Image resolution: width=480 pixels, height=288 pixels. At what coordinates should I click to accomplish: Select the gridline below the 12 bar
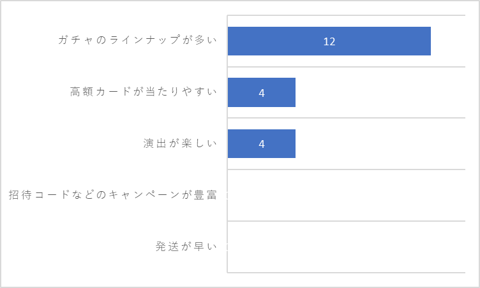[346, 67]
